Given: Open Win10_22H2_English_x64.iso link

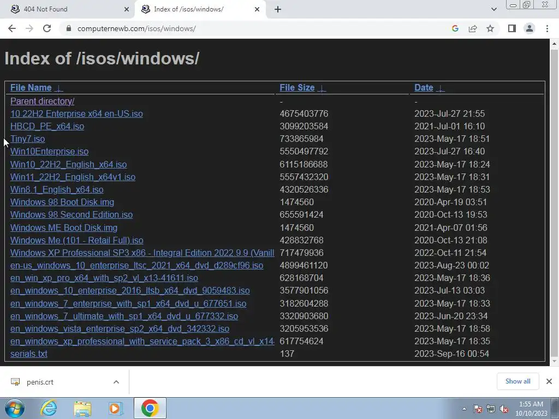Looking at the screenshot, I should coord(68,164).
